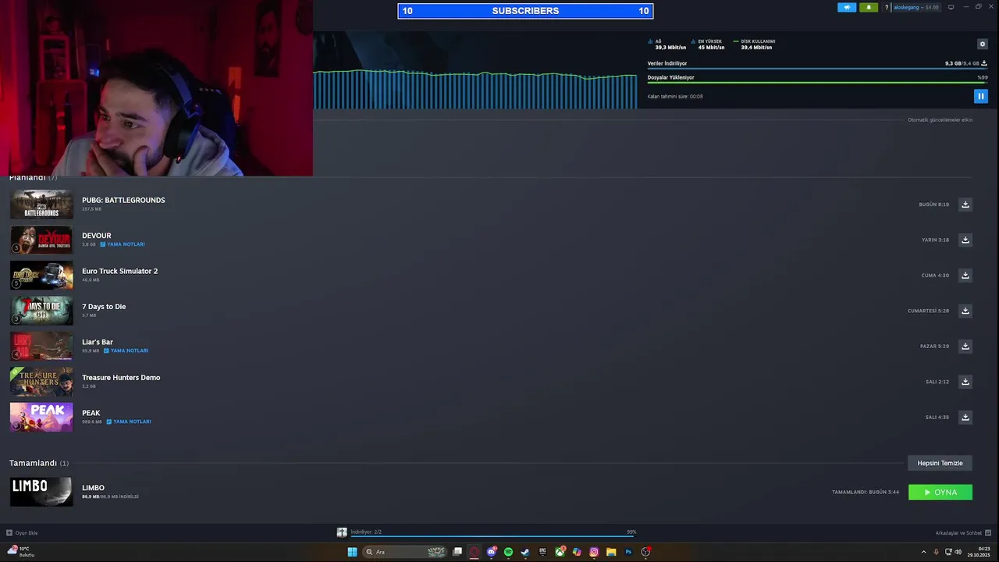
Task: Open Arkadaşlar ve Sohbet panel
Action: click(963, 533)
